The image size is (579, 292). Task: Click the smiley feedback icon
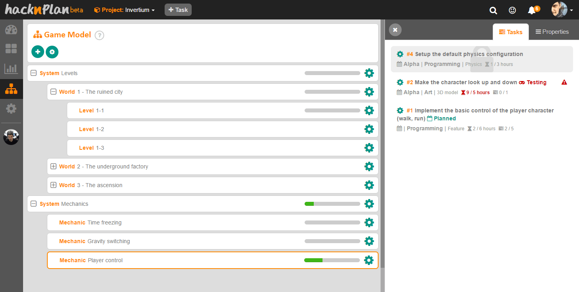tap(513, 10)
